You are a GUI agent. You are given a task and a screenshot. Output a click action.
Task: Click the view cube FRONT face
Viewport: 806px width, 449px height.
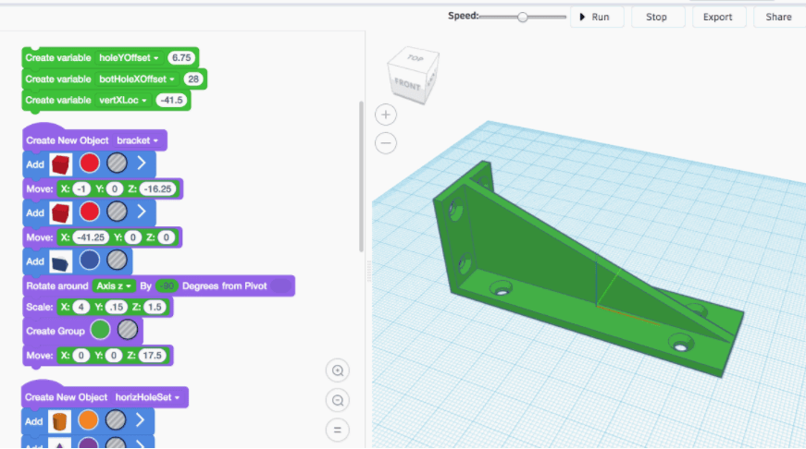point(407,85)
